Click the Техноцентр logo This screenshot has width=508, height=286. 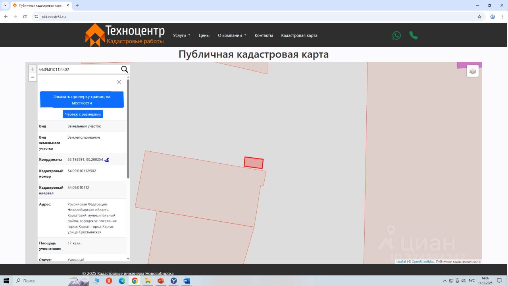pyautogui.click(x=125, y=35)
